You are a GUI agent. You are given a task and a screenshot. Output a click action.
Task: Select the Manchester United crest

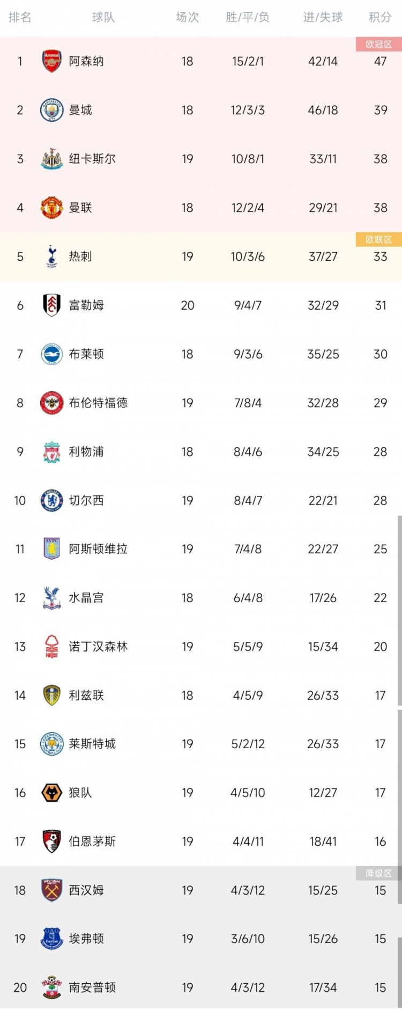click(52, 208)
